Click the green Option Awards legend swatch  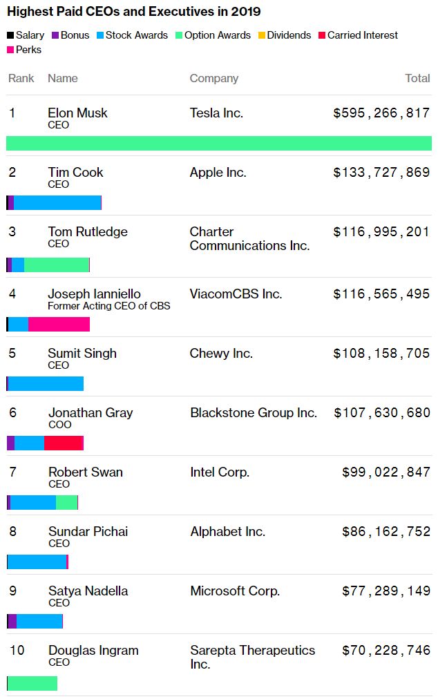coord(178,35)
